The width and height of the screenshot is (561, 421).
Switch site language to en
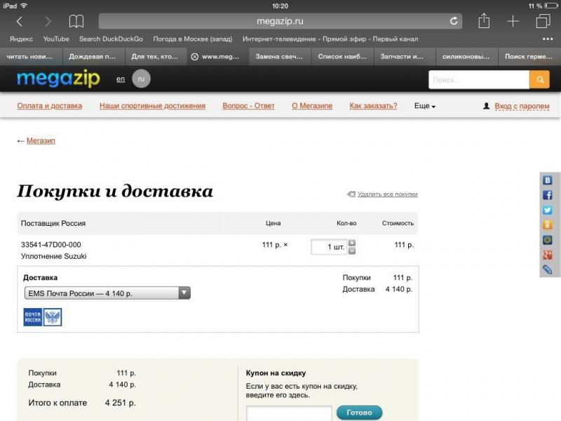coord(121,79)
